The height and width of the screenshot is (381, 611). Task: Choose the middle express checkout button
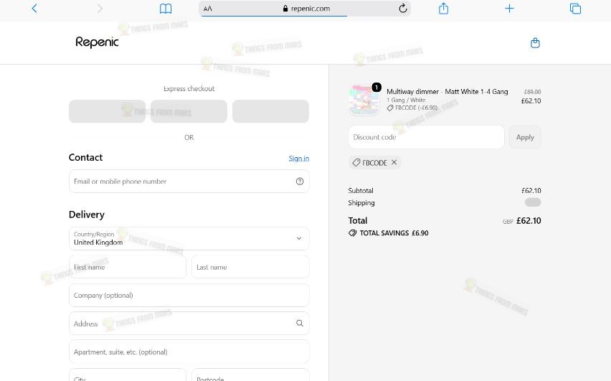[x=189, y=111]
